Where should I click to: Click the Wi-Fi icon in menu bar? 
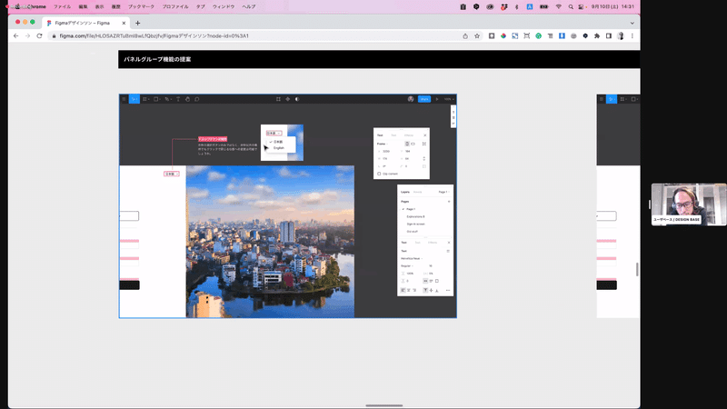tap(558, 6)
